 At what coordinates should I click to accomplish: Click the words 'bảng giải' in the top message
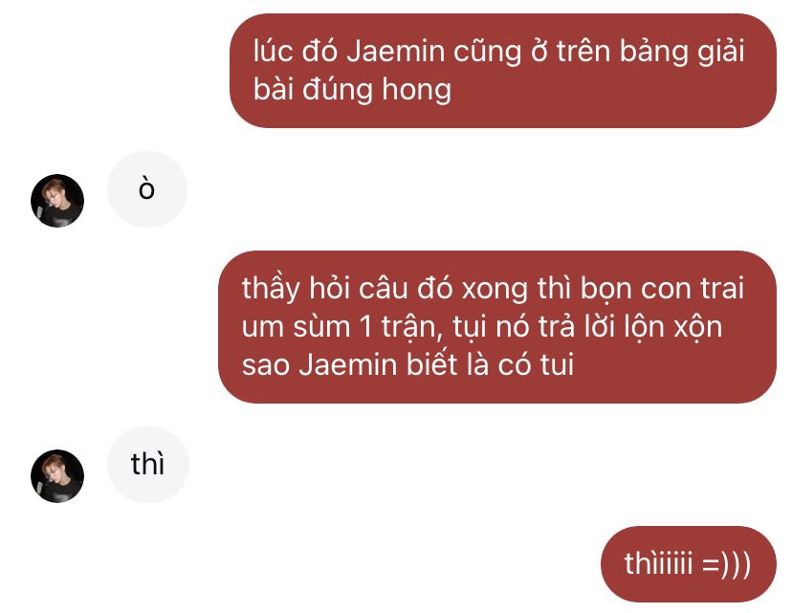(682, 53)
